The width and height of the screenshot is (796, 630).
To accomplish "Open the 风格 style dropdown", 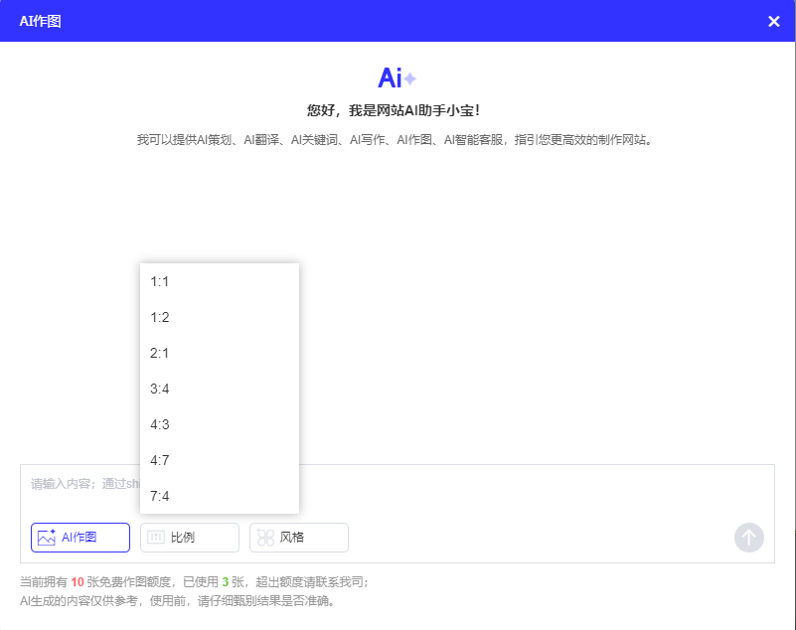I will (x=298, y=537).
